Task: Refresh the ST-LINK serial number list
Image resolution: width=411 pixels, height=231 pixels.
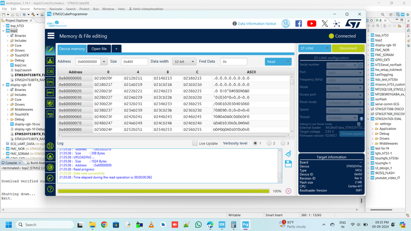Action: click(x=361, y=65)
